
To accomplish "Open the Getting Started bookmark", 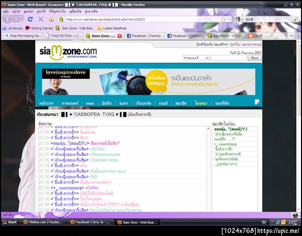I will [x=39, y=28].
